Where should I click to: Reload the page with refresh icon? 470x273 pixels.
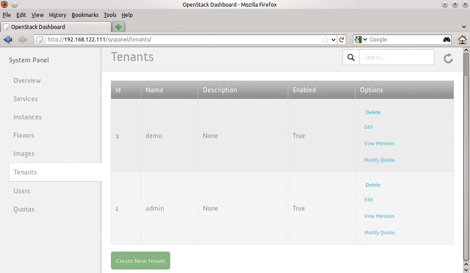tap(342, 39)
